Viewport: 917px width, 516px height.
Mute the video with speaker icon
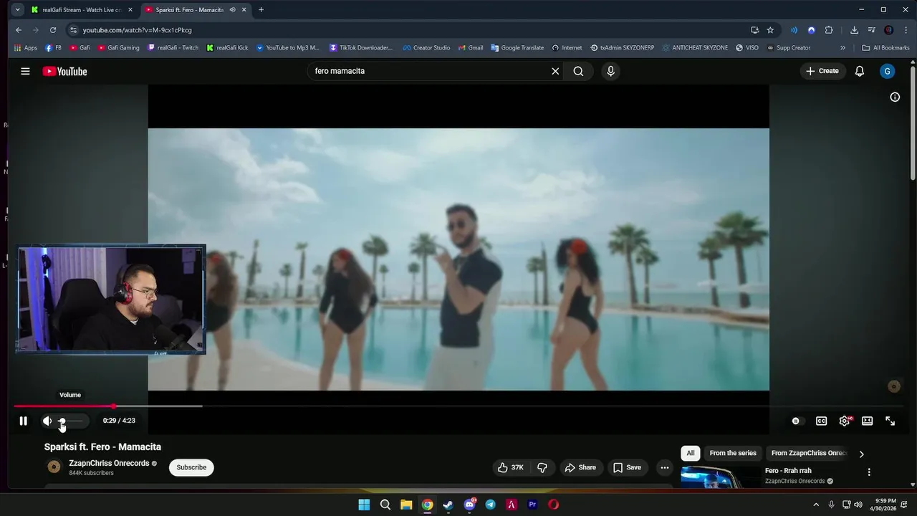47,421
